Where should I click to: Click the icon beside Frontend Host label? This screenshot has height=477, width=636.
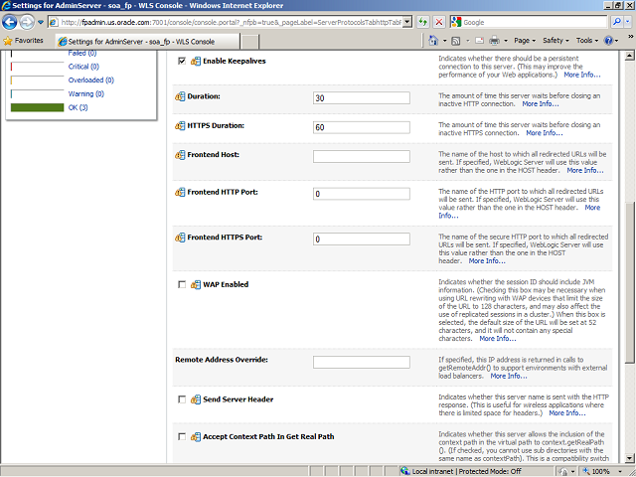click(x=180, y=156)
